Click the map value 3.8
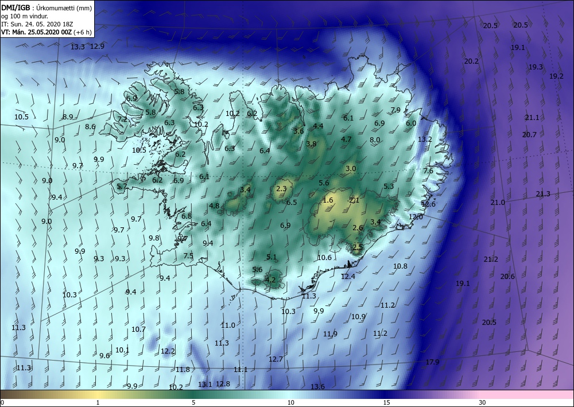The width and height of the screenshot is (574, 407). (311, 144)
